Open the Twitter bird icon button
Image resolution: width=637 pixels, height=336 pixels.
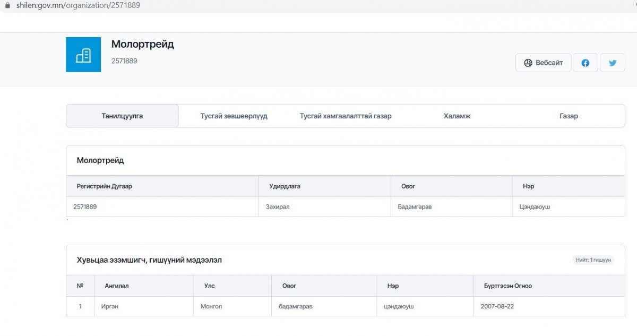[613, 63]
